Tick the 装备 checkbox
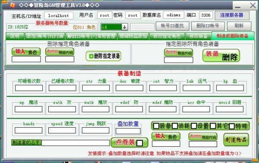259x163 pixels. (156, 126)
